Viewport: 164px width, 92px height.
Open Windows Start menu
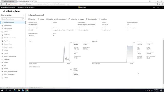tap(2, 90)
